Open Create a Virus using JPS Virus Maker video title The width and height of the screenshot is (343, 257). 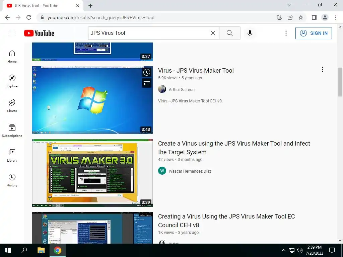point(234,148)
